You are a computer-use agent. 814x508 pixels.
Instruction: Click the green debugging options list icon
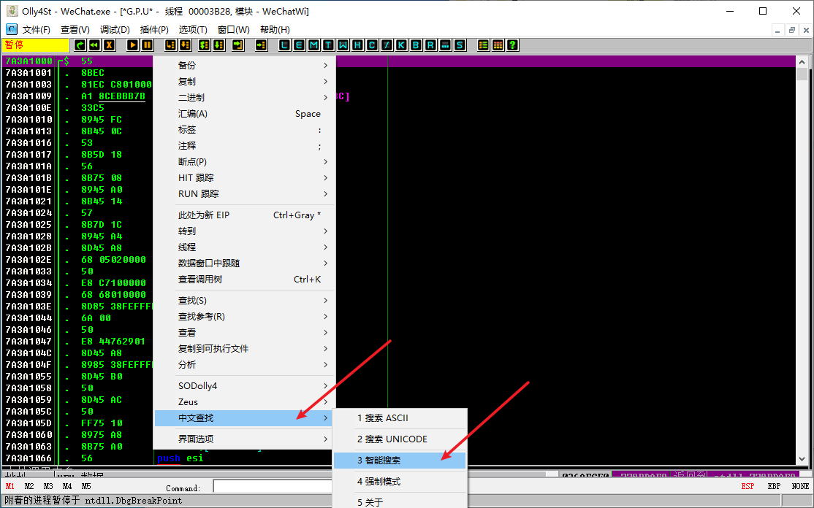click(x=483, y=45)
